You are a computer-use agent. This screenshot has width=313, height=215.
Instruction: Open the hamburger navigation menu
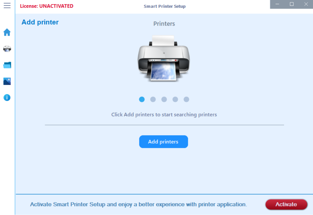7,5
